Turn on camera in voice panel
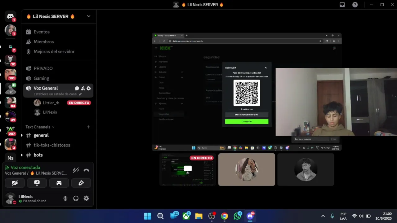The height and width of the screenshot is (223, 397). (x=15, y=183)
